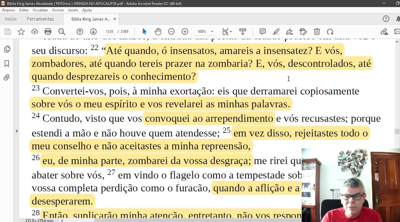The image size is (400, 222).
Task: Open find text magnifier tool
Action: (x=62, y=31)
